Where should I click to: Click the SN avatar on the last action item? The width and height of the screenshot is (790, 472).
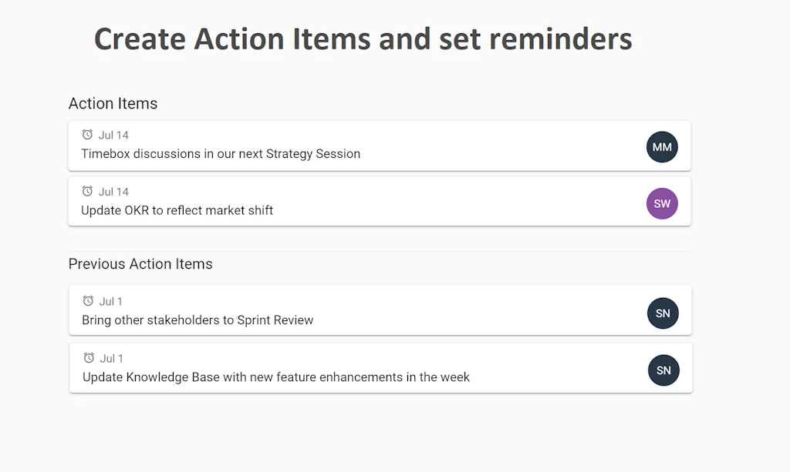(662, 370)
